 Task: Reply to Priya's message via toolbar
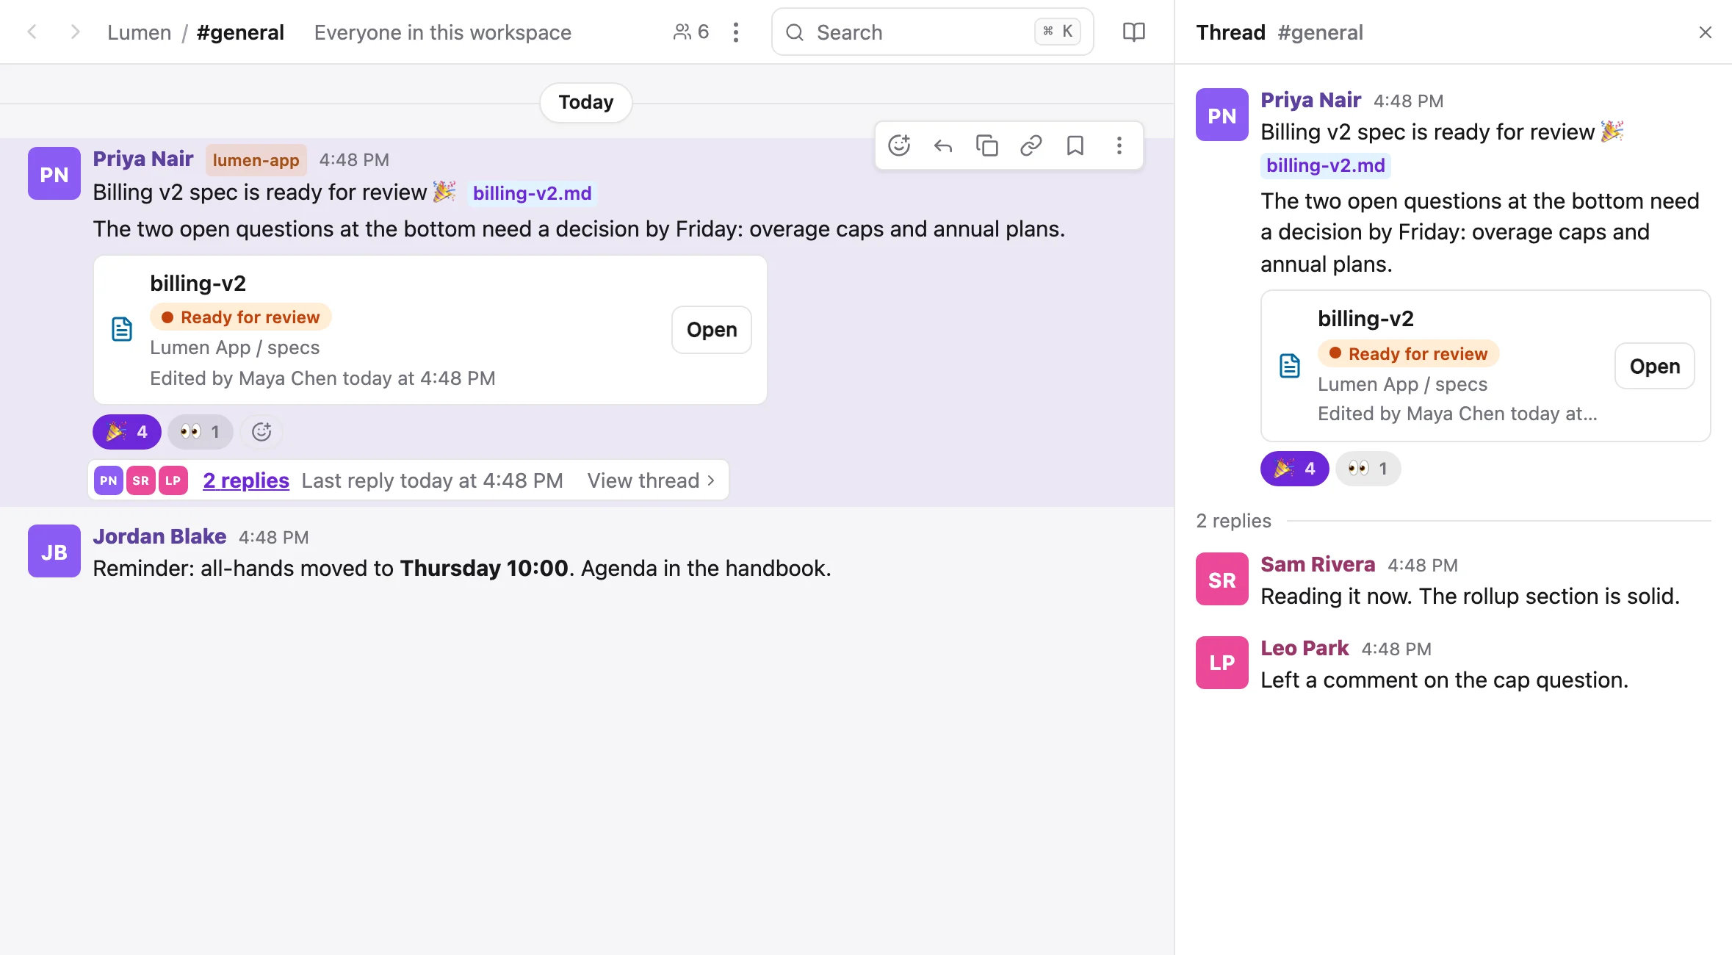pyautogui.click(x=943, y=145)
